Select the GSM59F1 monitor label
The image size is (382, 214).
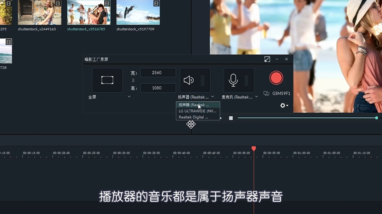pos(281,93)
